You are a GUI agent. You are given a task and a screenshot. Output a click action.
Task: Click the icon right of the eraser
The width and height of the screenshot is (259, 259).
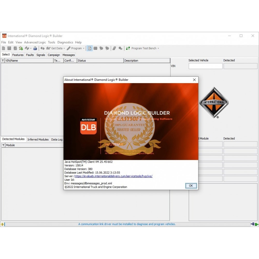click(x=121, y=48)
